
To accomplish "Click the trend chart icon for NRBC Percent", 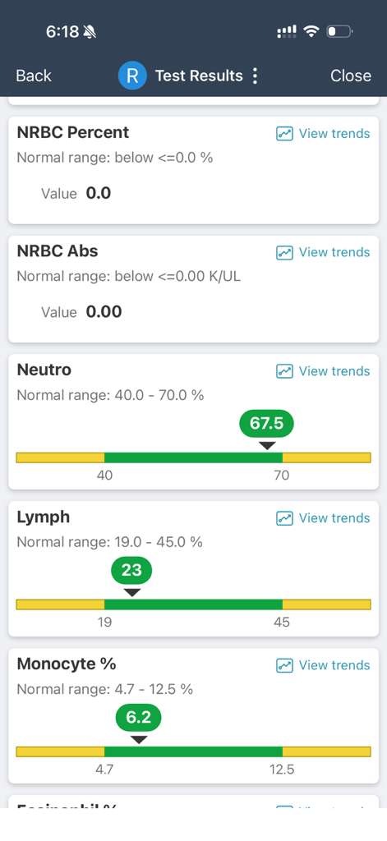I will tap(284, 134).
